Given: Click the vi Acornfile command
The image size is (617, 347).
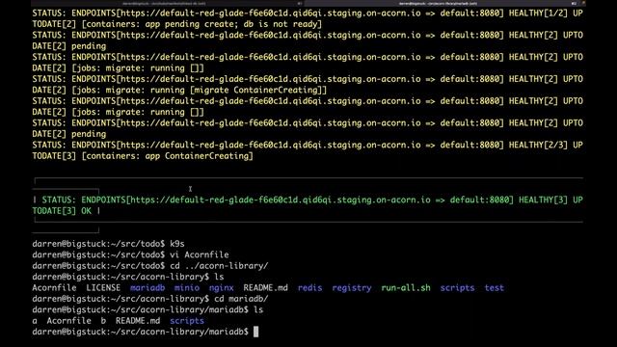Looking at the screenshot, I should [200, 254].
